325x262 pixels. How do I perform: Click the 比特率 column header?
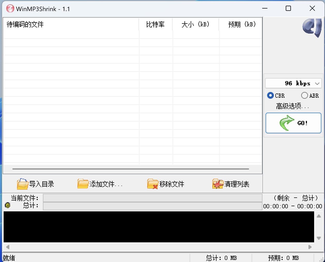point(155,24)
